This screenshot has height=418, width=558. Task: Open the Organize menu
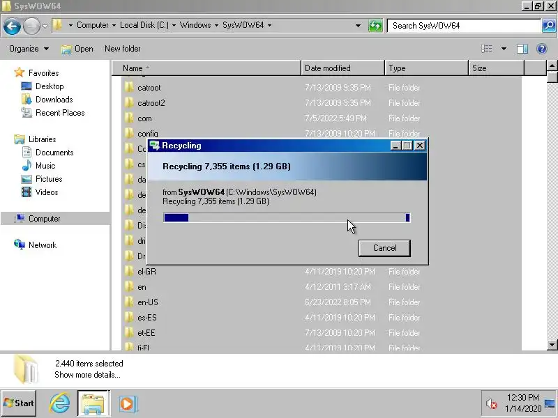click(x=29, y=49)
